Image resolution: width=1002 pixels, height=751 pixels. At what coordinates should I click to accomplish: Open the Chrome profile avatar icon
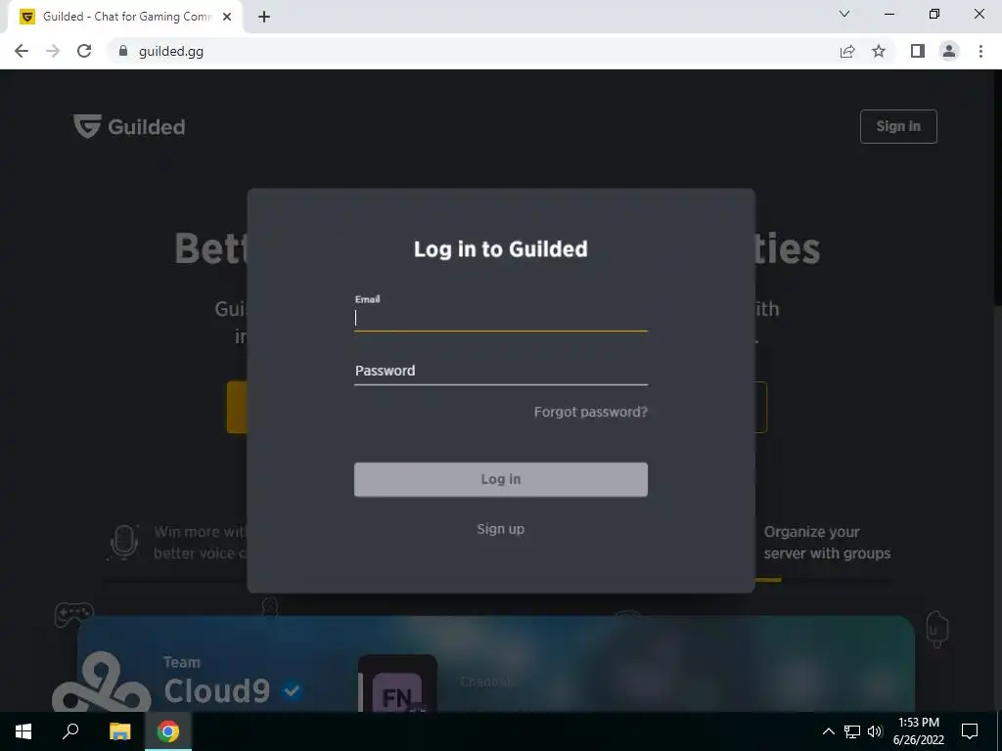coord(949,51)
